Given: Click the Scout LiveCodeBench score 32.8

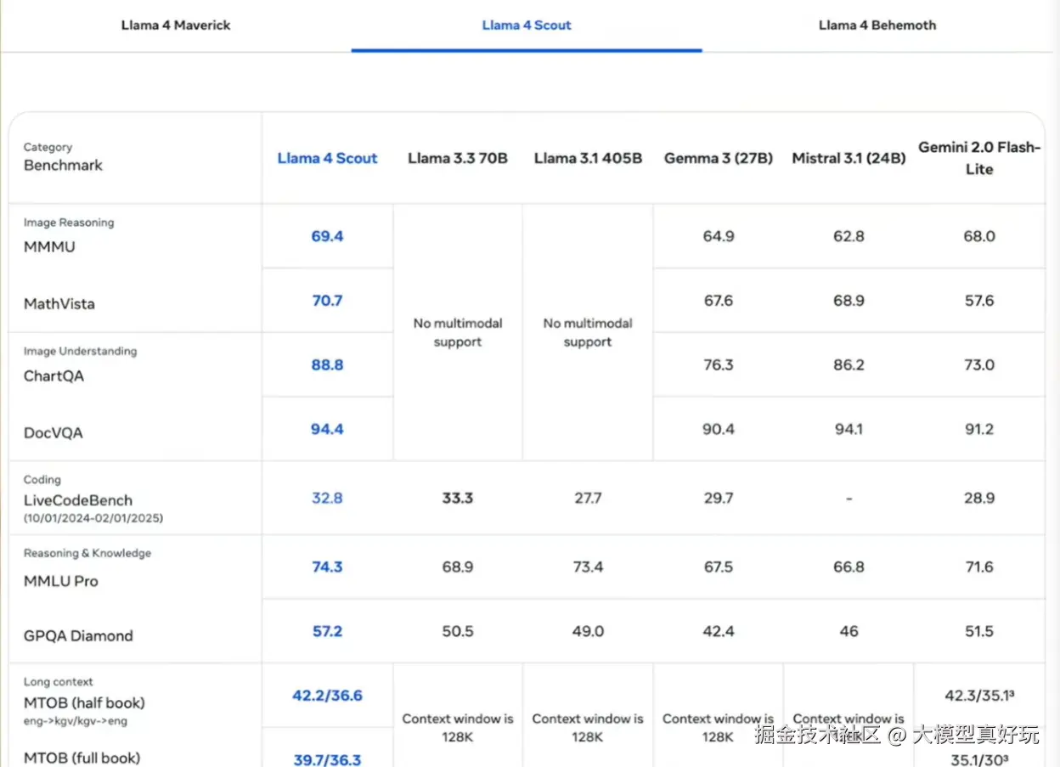Looking at the screenshot, I should click(x=327, y=498).
